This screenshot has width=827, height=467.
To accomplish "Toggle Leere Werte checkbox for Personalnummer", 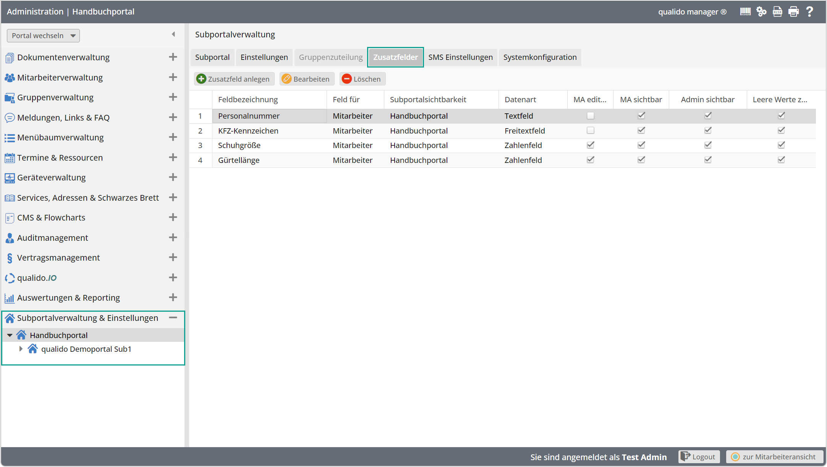I will pyautogui.click(x=781, y=116).
